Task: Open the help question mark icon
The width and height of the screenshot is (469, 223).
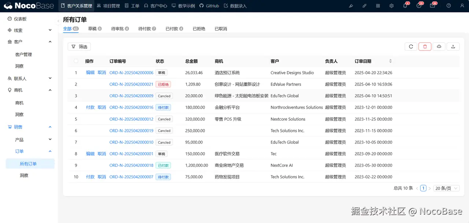Action: pyautogui.click(x=448, y=6)
